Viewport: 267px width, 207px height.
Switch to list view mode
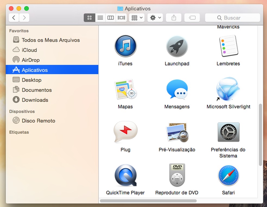pyautogui.click(x=100, y=18)
